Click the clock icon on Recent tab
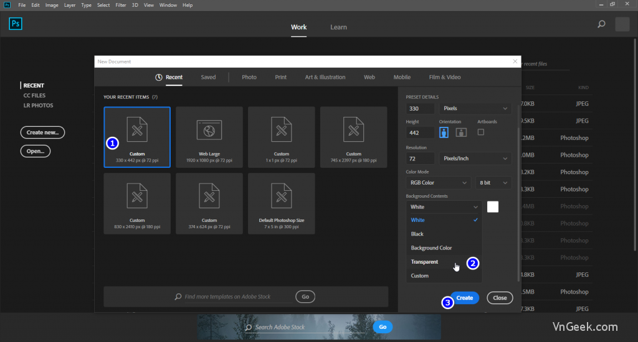Viewport: 638px width, 342px height. point(159,77)
